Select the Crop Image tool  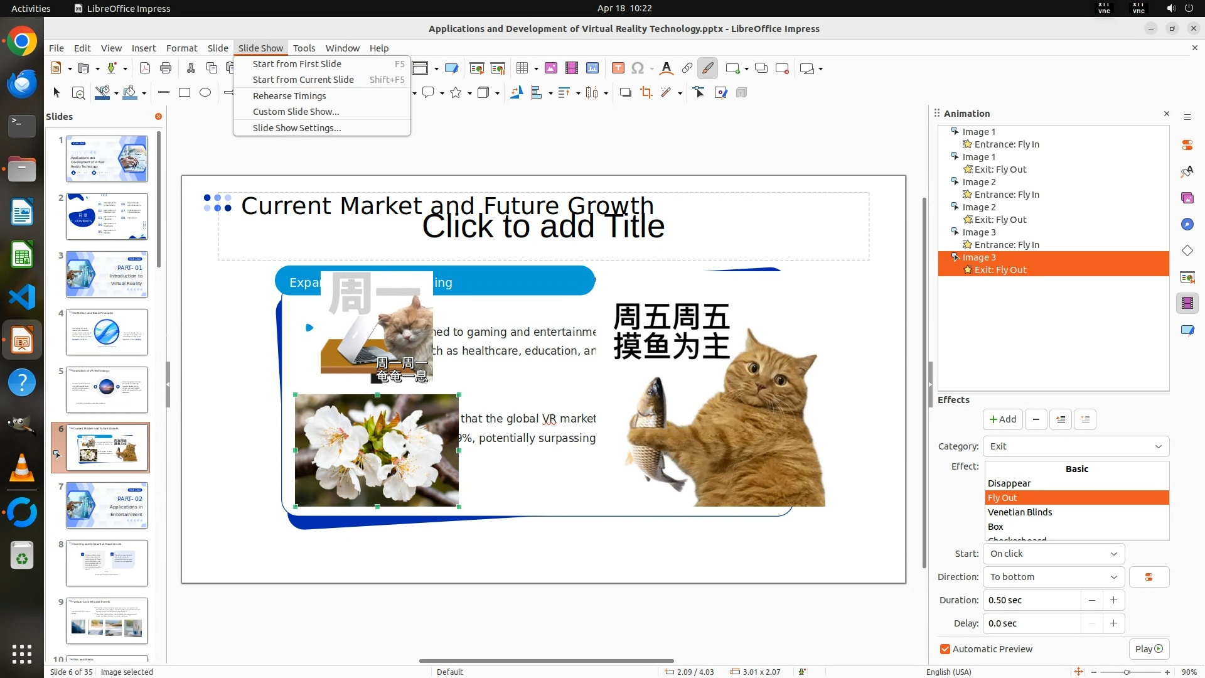646,93
